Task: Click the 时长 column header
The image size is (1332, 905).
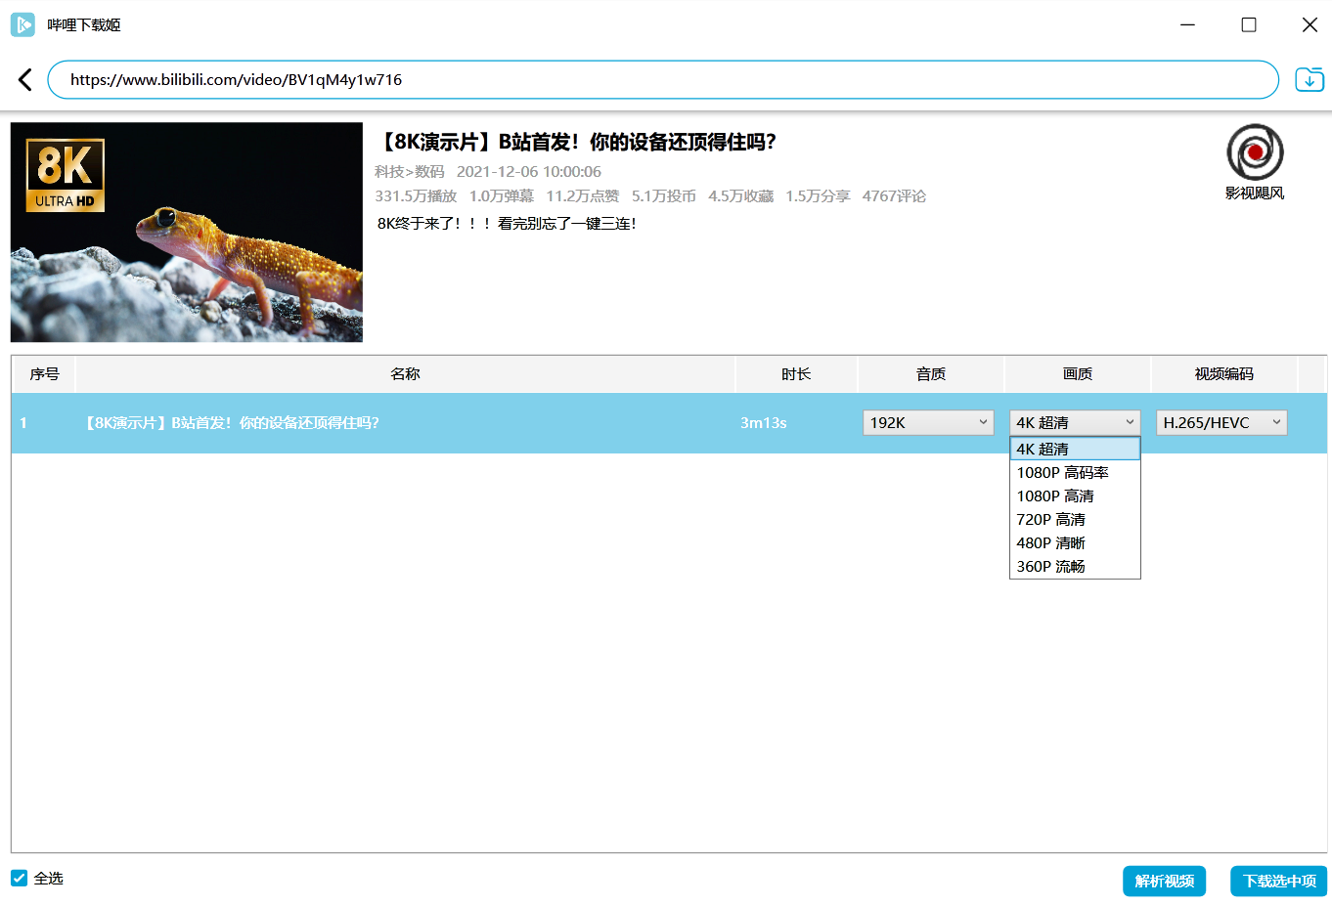Action: tap(796, 374)
